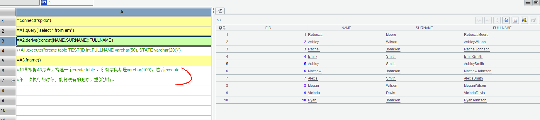Image resolution: width=540 pixels, height=120 pixels.
Task: Open the chart drawing bar-graph icon
Action: click(524, 20)
